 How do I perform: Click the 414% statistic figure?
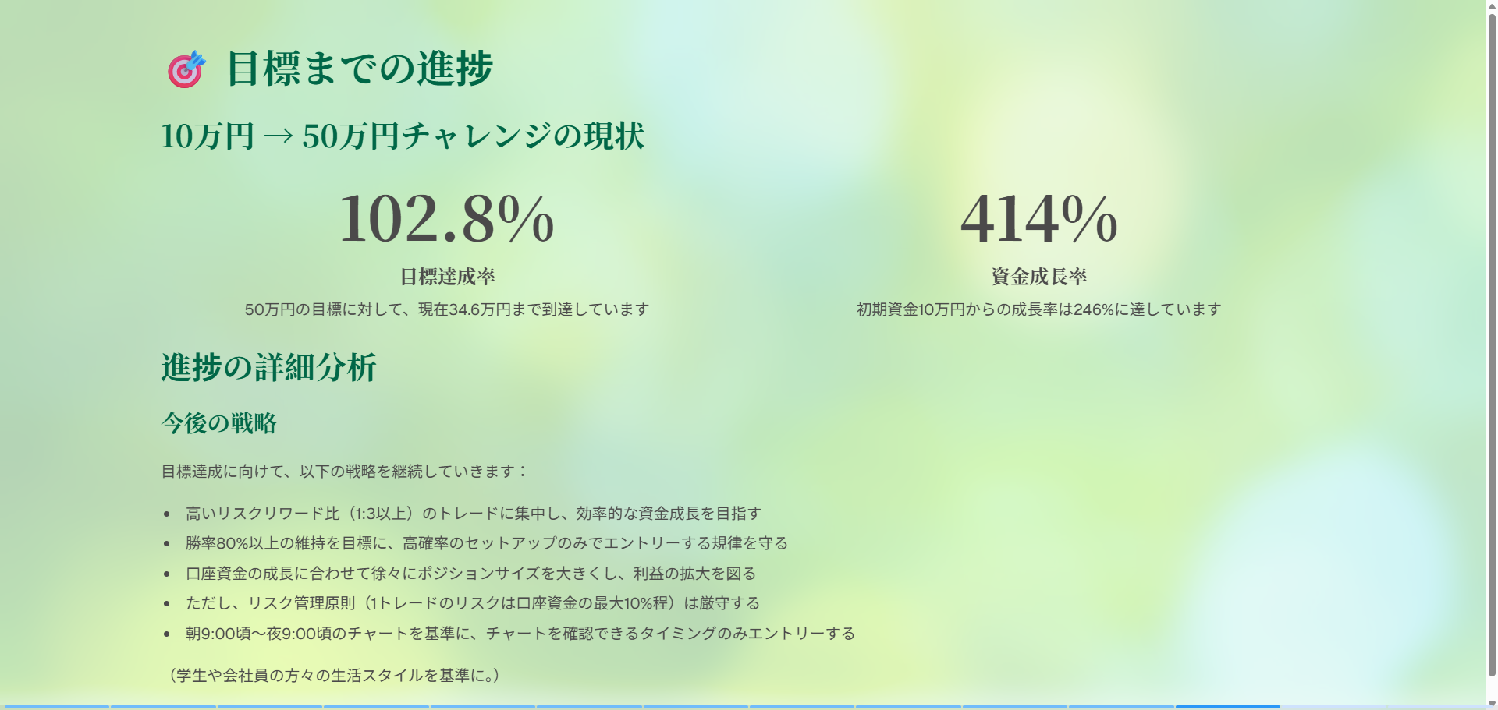(1038, 219)
